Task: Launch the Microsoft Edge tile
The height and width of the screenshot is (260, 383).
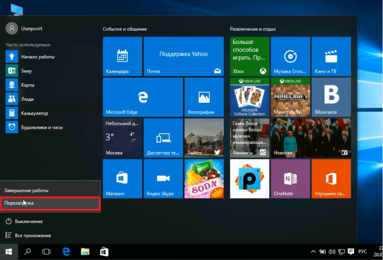Action: click(143, 97)
